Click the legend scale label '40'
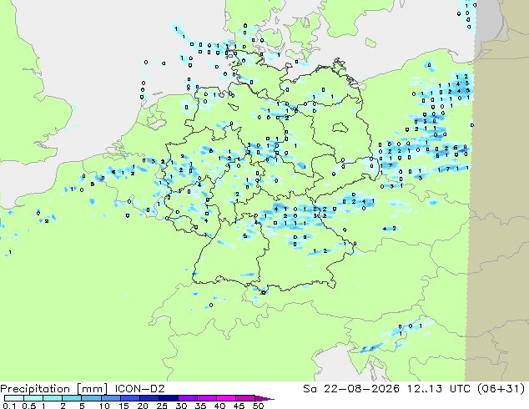Screen dimensions: 529x409 tap(219, 406)
